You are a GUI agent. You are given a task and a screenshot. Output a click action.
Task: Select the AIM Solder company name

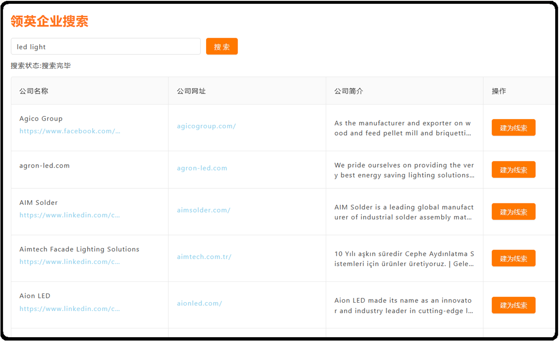tap(38, 203)
